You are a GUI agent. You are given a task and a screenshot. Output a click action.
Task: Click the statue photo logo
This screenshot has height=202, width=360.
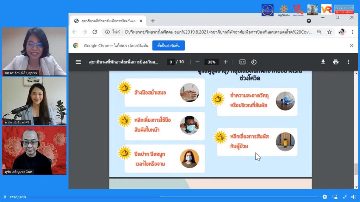coord(313,9)
